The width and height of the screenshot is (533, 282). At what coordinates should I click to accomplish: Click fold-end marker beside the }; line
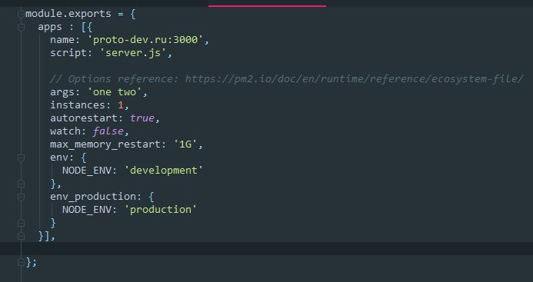pyautogui.click(x=21, y=262)
